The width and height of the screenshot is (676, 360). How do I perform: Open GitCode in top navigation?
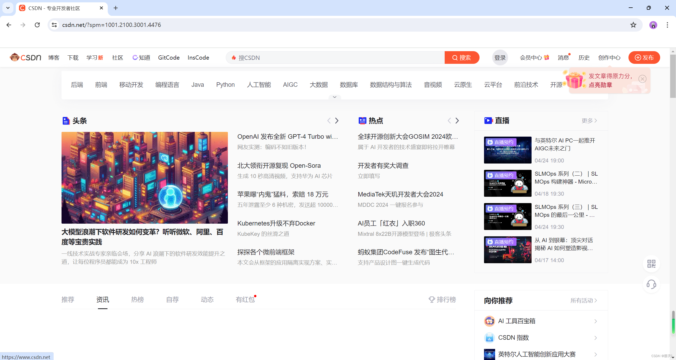(169, 57)
